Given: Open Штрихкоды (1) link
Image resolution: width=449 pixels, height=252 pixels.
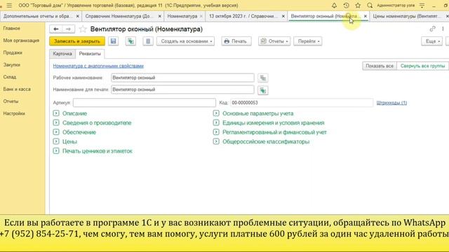Looking at the screenshot, I should 391,103.
